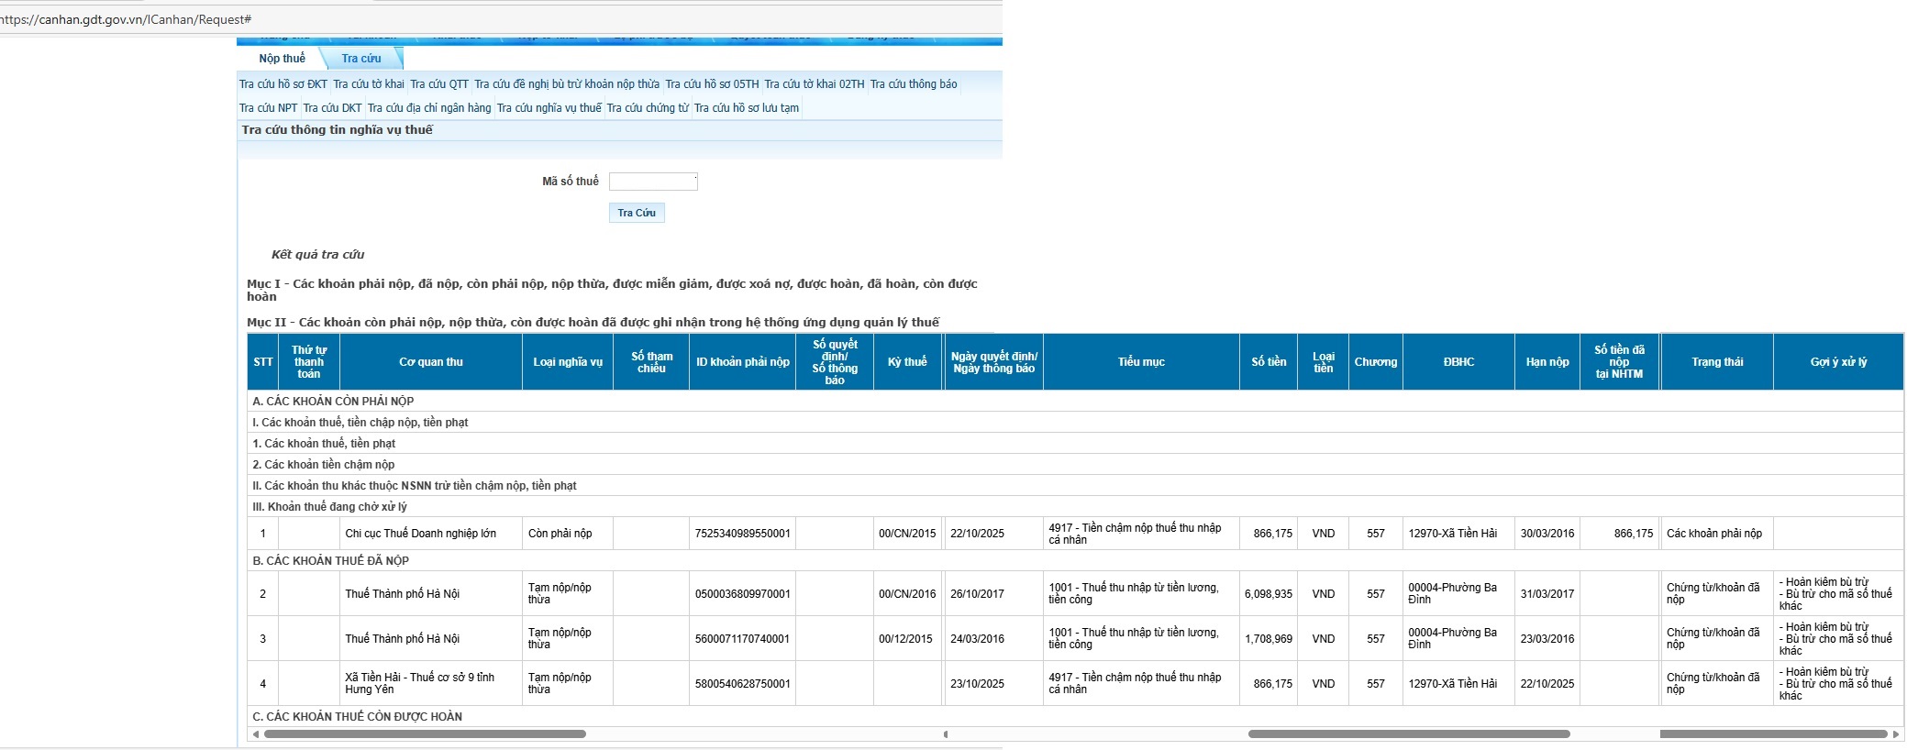The image size is (1907, 750).
Task: Select Tra cứu DKT menu item
Action: [332, 108]
